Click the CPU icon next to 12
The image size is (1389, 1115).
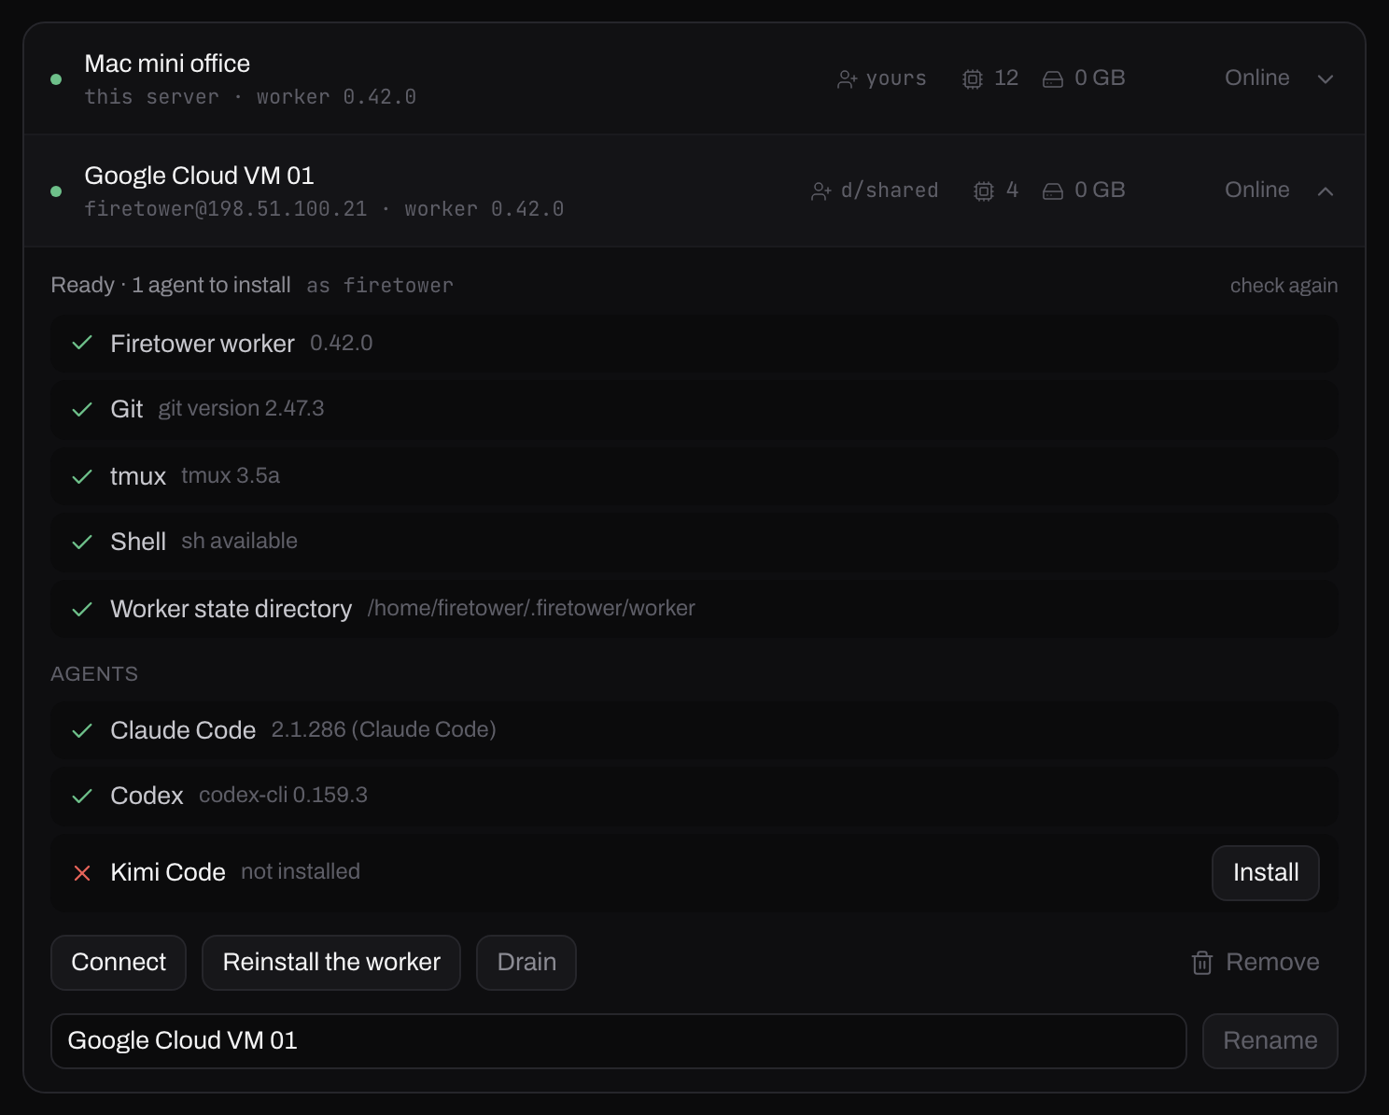[973, 79]
